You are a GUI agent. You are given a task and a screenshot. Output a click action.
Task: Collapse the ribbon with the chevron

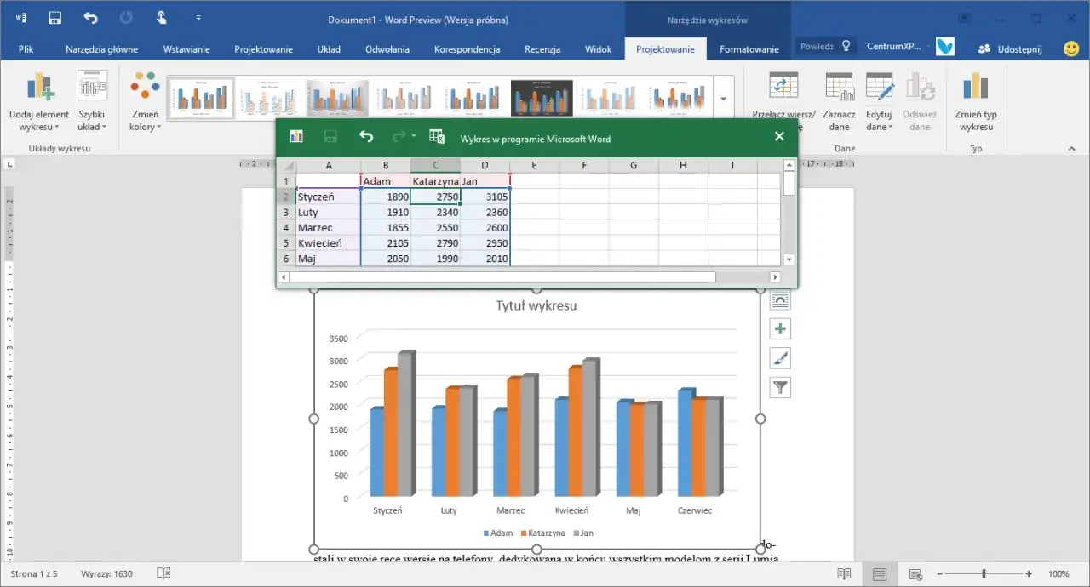[x=1072, y=149]
